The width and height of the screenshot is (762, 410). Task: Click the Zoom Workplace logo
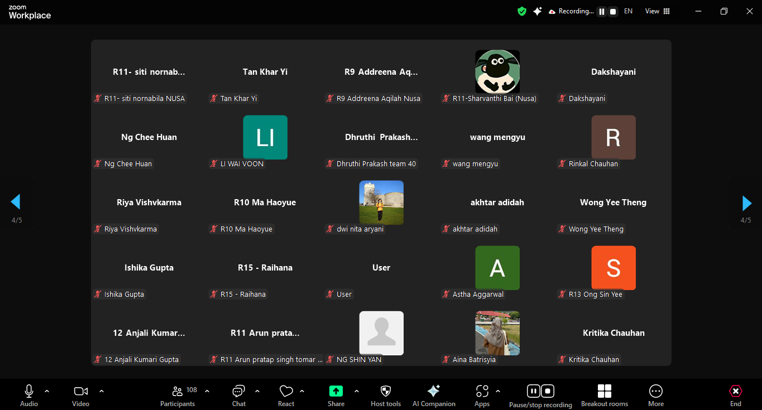[30, 13]
